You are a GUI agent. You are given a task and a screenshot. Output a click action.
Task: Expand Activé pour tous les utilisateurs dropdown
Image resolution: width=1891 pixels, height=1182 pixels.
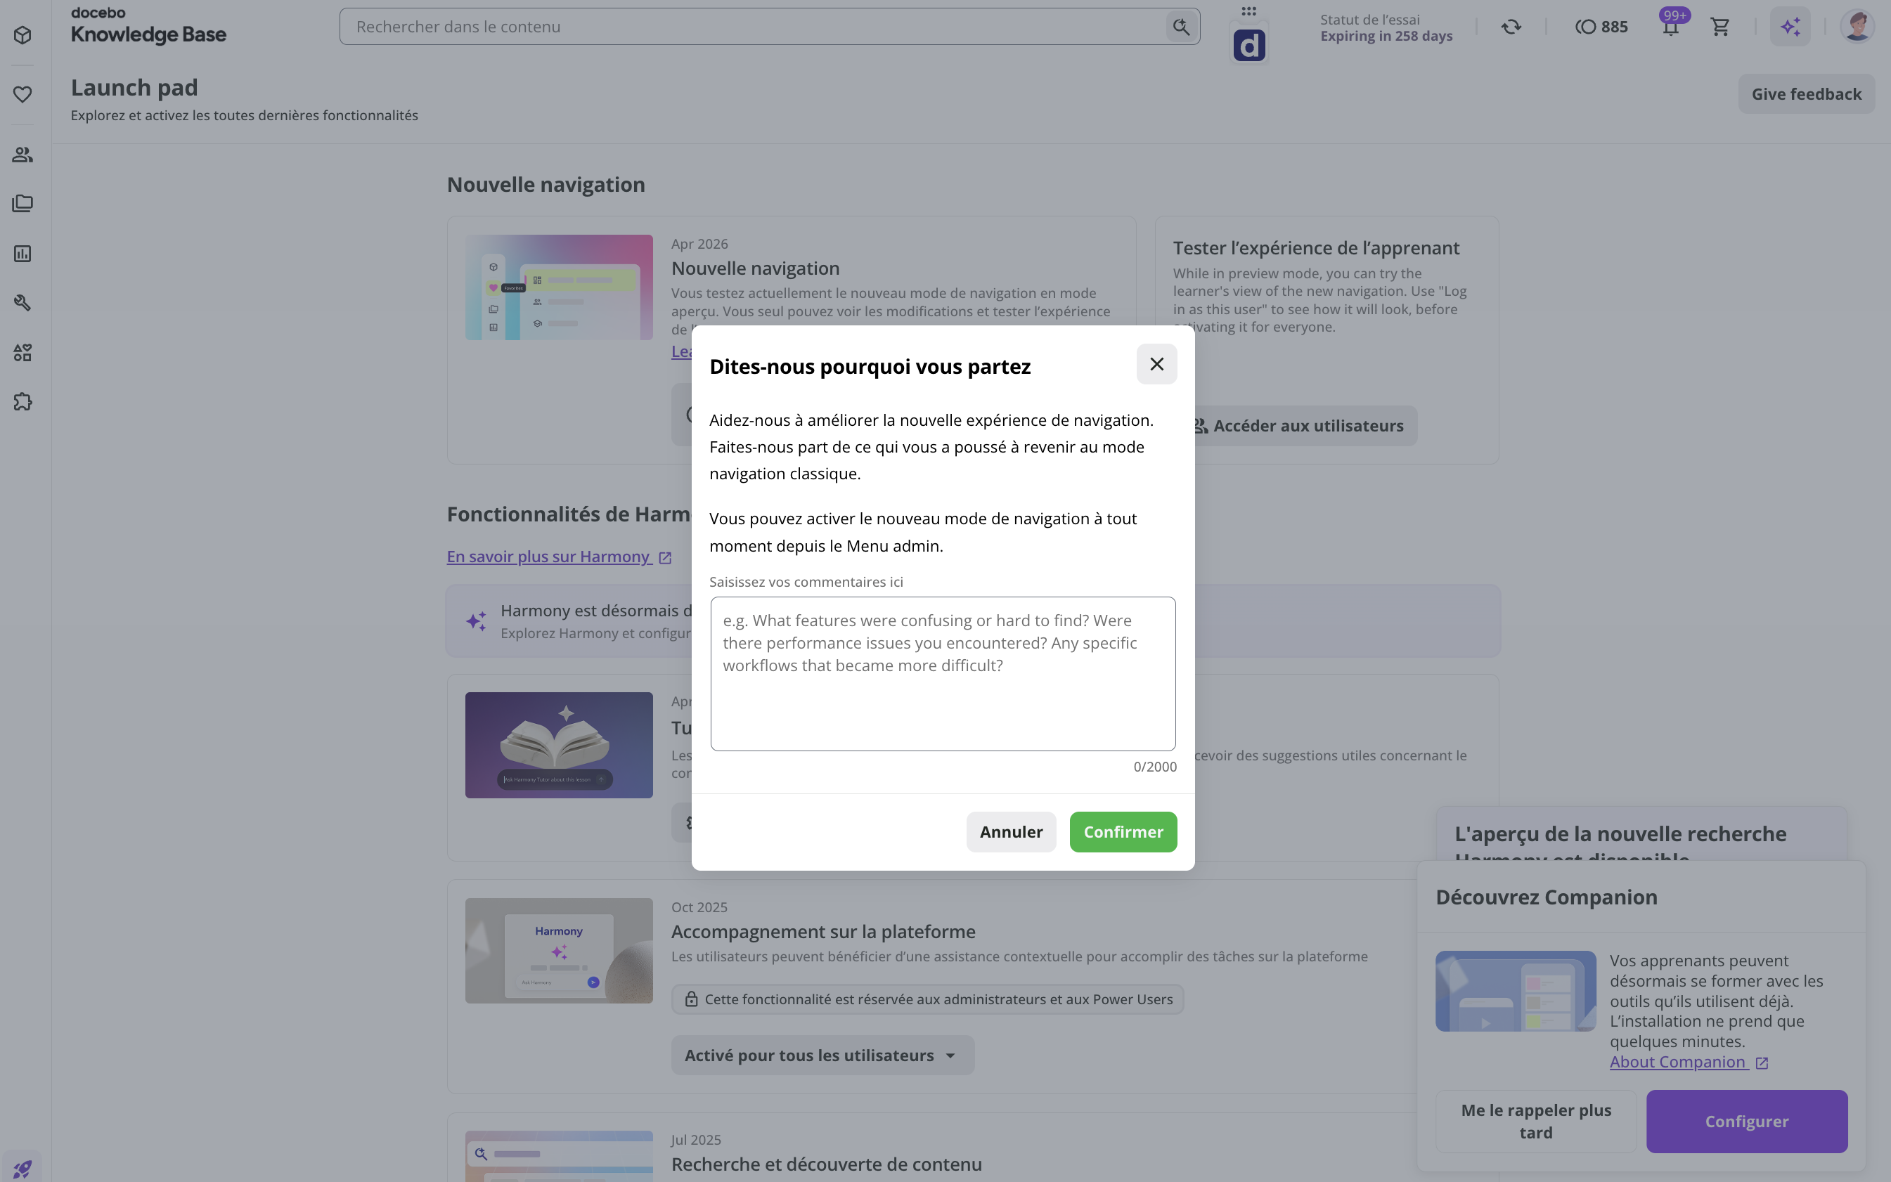822,1056
